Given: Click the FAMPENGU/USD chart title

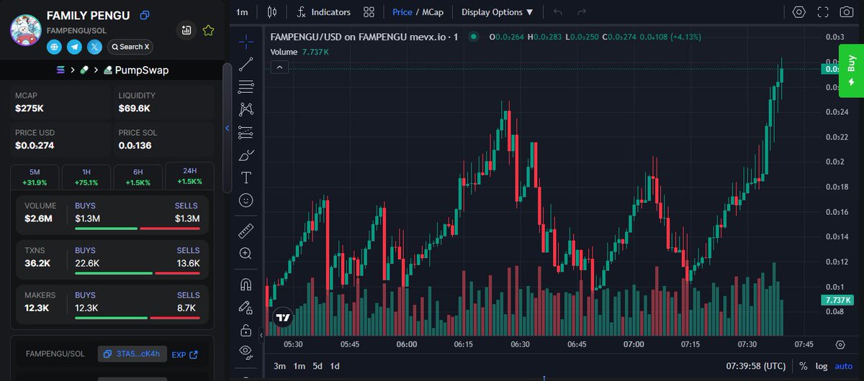Looking at the screenshot, I should click(x=364, y=37).
